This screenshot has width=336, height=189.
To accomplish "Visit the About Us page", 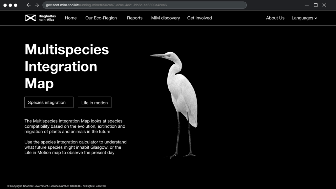I will pos(275,18).
